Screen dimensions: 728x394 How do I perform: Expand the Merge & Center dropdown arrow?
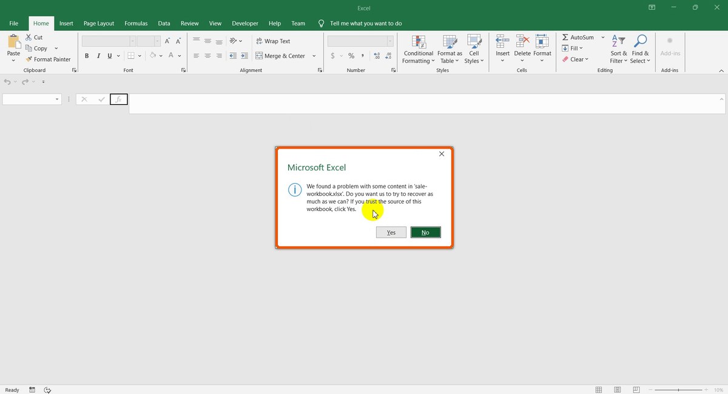(x=314, y=56)
